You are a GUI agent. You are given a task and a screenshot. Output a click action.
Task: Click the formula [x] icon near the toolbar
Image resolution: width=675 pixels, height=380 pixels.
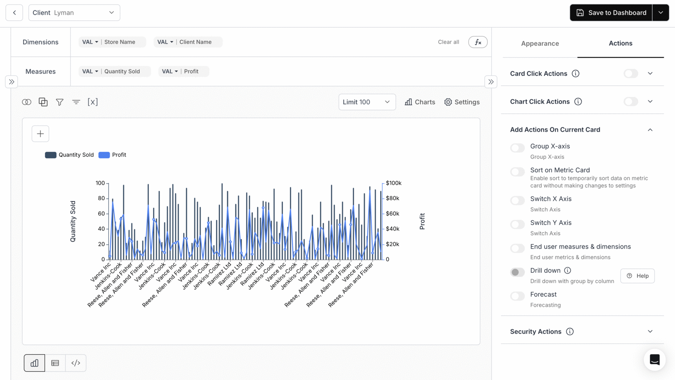pyautogui.click(x=93, y=102)
